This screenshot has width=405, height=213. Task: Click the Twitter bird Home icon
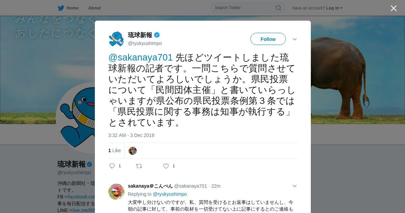[61, 8]
